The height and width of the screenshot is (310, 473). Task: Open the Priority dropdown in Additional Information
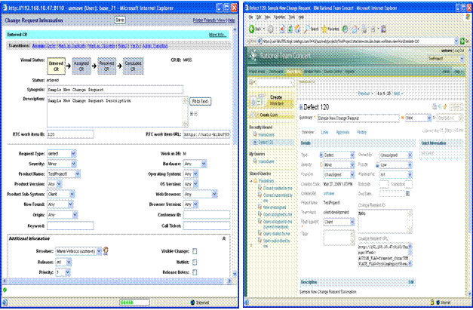[63, 272]
